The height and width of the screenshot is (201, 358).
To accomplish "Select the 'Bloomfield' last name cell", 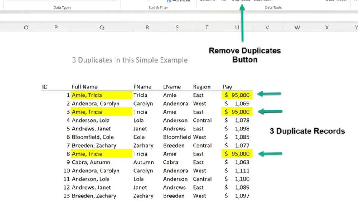I will [177, 137].
